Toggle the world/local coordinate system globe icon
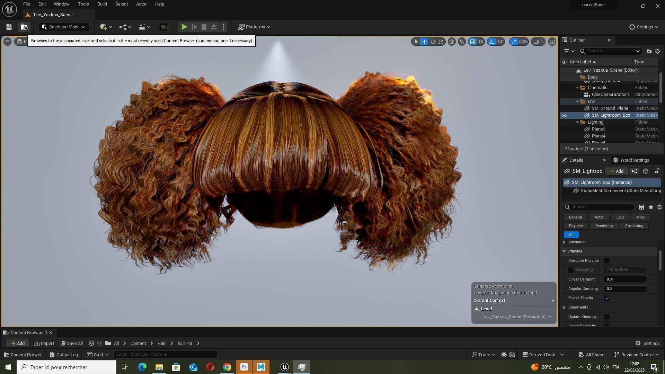The height and width of the screenshot is (374, 665). [x=452, y=42]
